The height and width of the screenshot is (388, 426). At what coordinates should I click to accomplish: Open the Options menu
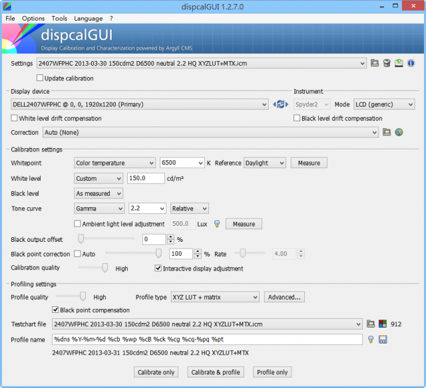(x=33, y=19)
